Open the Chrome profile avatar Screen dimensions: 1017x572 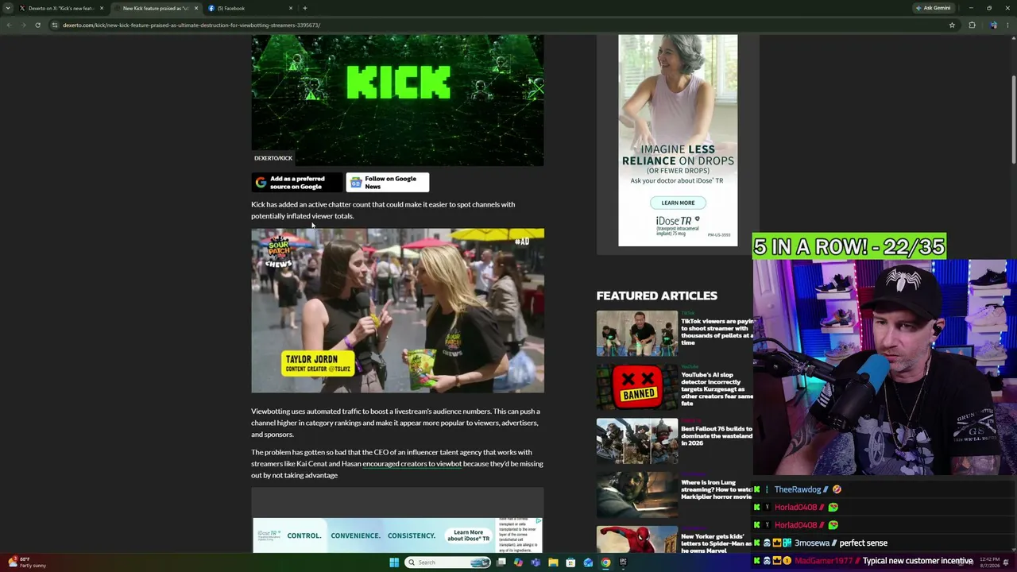click(993, 25)
